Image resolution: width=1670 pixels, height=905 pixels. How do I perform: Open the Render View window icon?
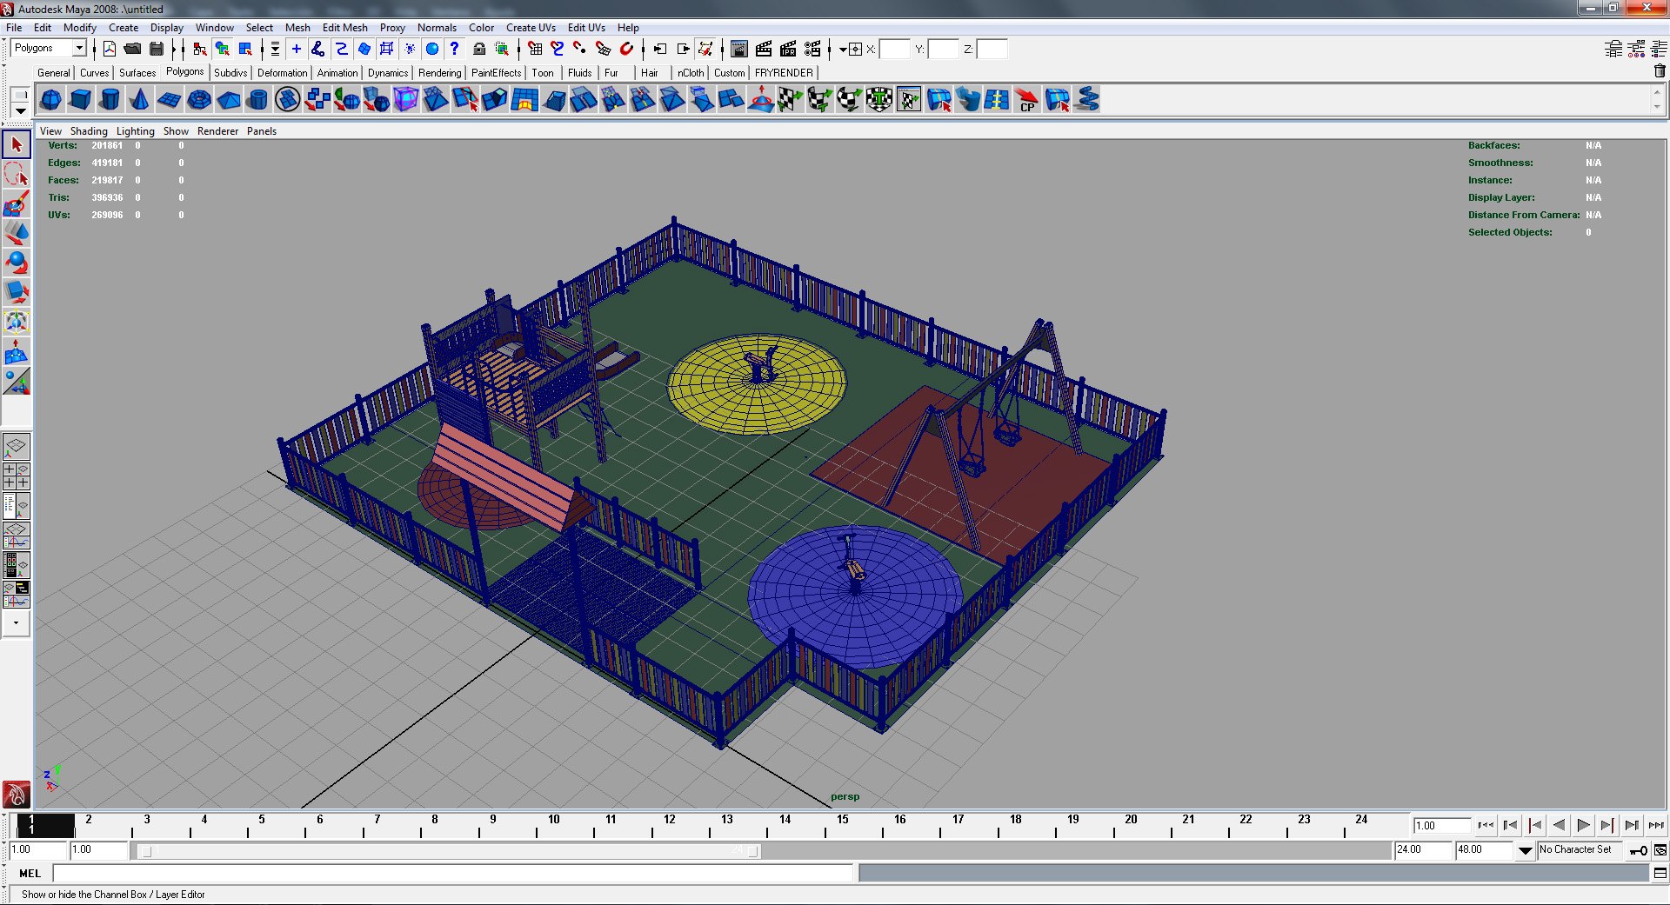click(x=739, y=49)
